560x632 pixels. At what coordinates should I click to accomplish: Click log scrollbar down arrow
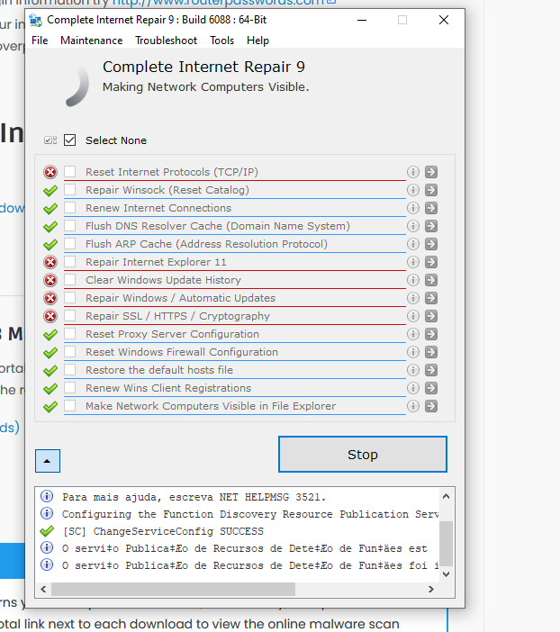(x=446, y=574)
